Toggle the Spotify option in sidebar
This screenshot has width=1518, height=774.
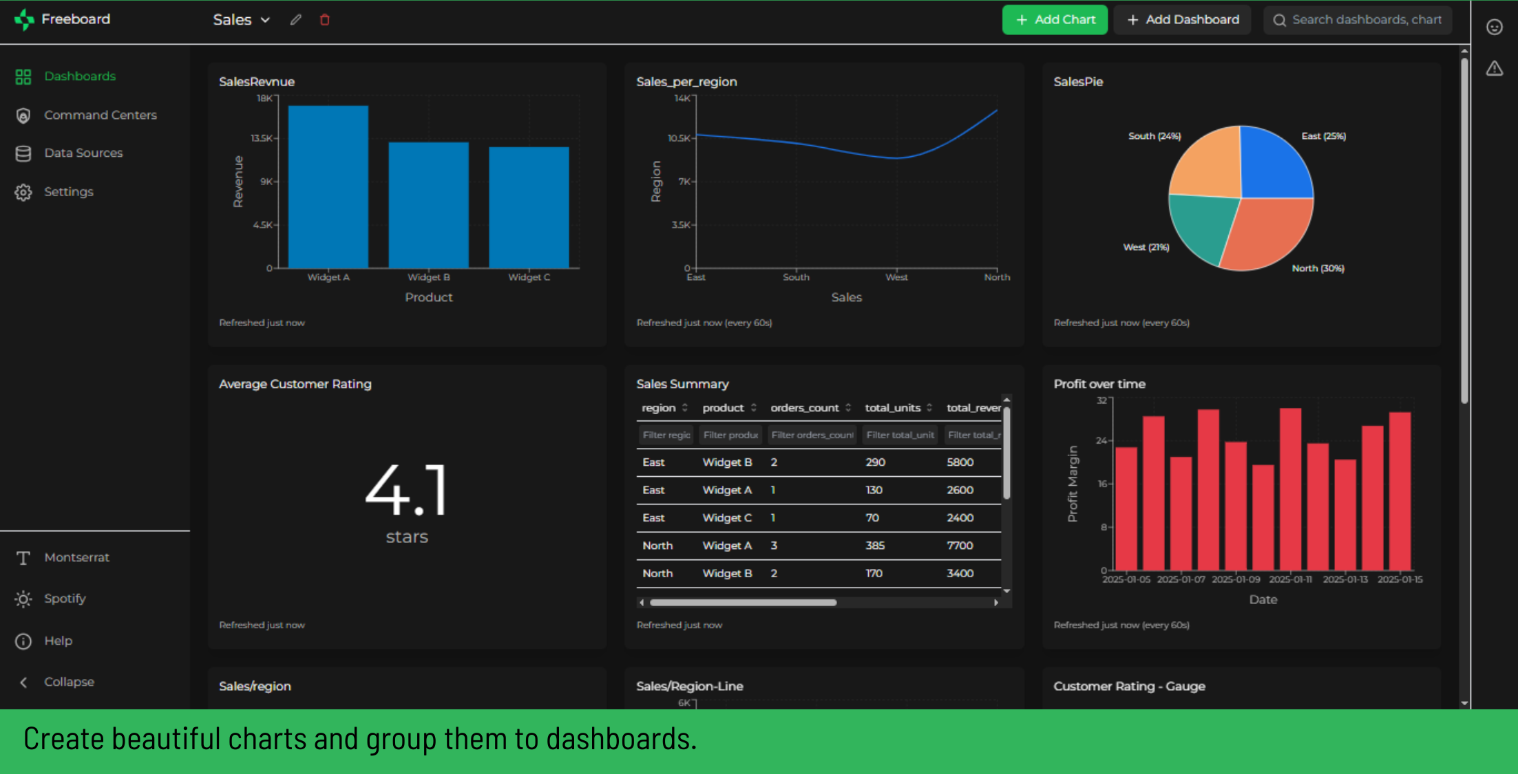pyautogui.click(x=66, y=599)
